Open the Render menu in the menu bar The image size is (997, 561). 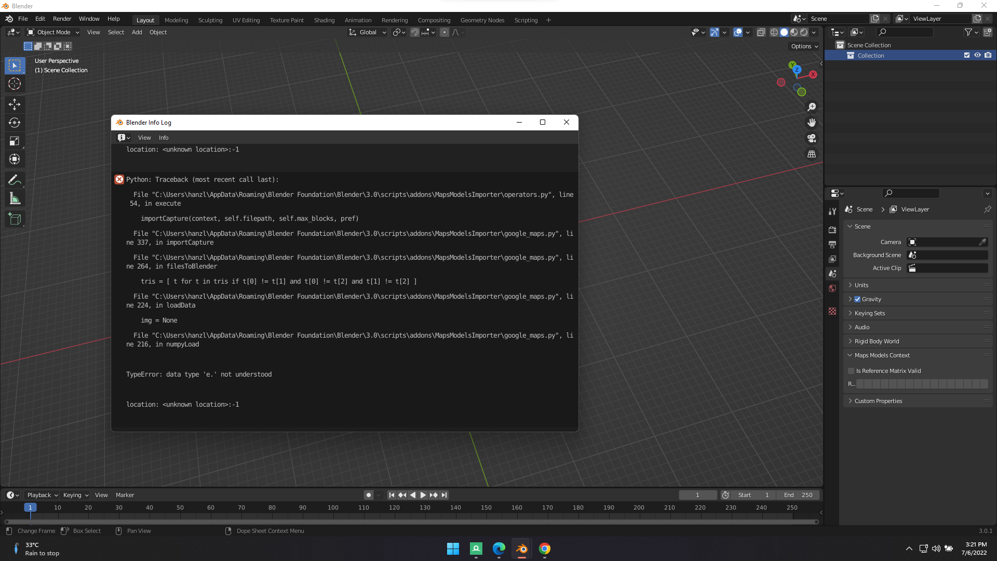[x=62, y=19]
